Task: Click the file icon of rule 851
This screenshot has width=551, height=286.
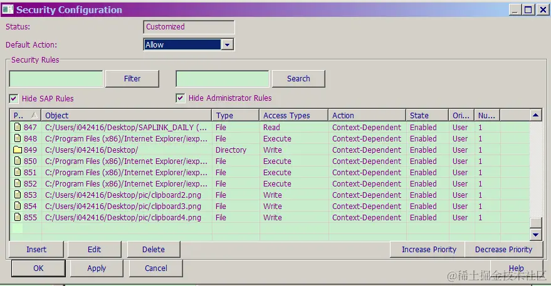Action: (x=17, y=172)
